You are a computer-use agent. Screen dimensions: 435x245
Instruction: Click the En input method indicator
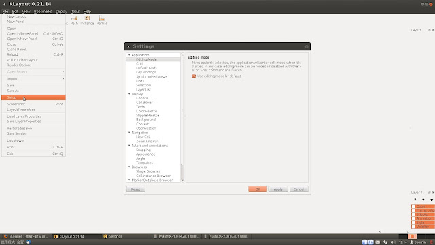pos(371,242)
